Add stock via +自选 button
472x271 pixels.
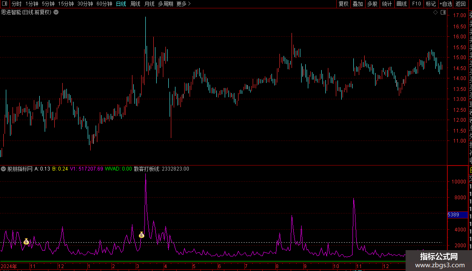(x=446, y=4)
